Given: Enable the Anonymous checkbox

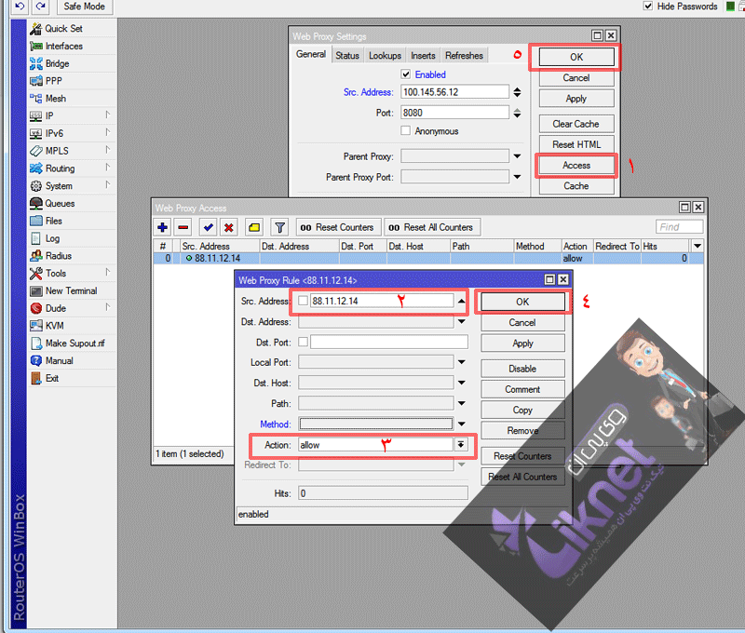Looking at the screenshot, I should click(x=406, y=131).
